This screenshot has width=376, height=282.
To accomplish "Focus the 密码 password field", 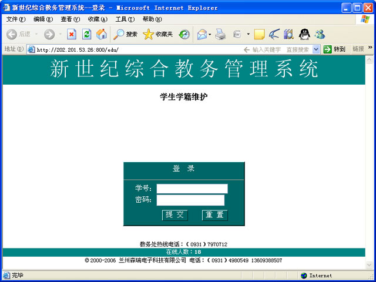I will tap(190, 200).
